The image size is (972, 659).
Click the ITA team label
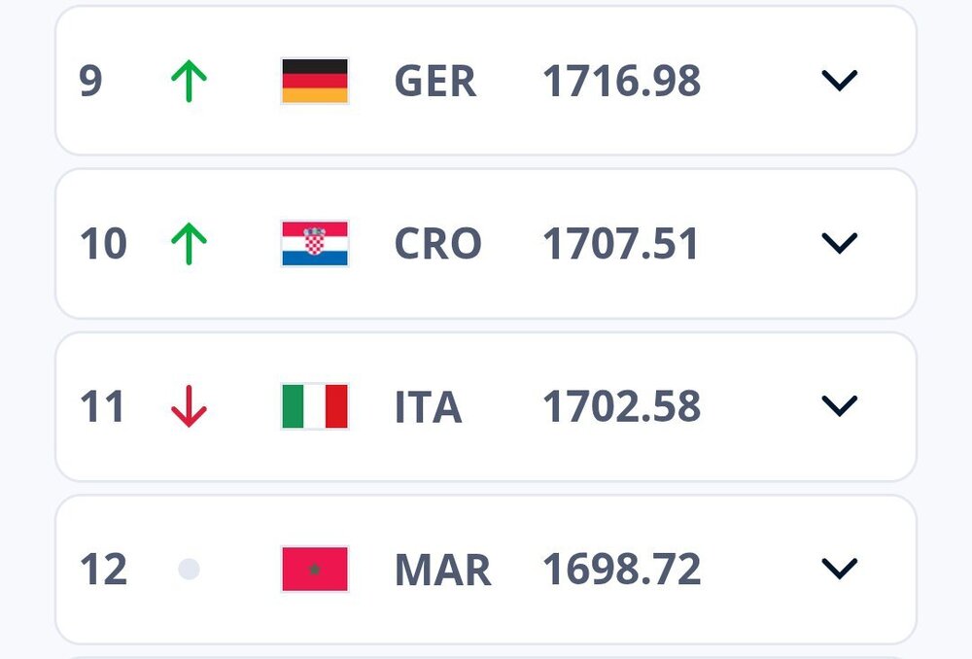[x=428, y=407]
